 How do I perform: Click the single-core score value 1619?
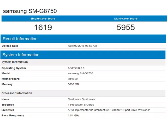point(43,27)
